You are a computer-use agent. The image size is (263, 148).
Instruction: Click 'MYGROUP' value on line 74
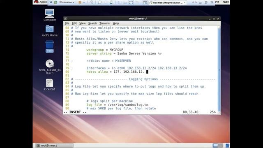click(116, 50)
